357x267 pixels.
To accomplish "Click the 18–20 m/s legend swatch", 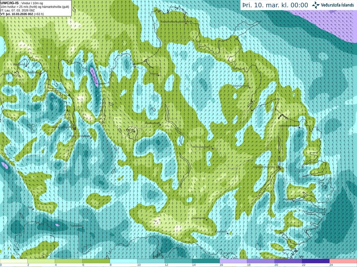I will (x=261, y=261).
